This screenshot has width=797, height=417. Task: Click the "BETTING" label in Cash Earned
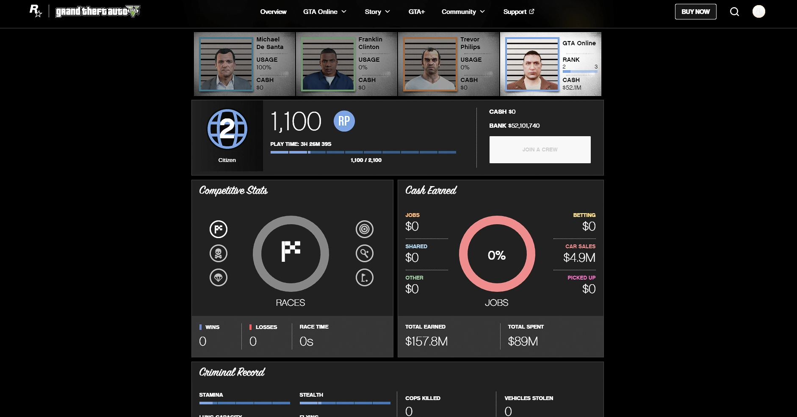[584, 215]
